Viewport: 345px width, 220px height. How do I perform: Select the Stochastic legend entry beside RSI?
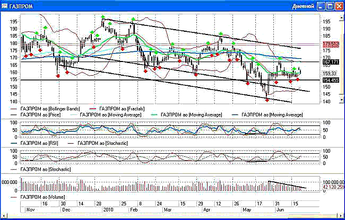[98, 143]
